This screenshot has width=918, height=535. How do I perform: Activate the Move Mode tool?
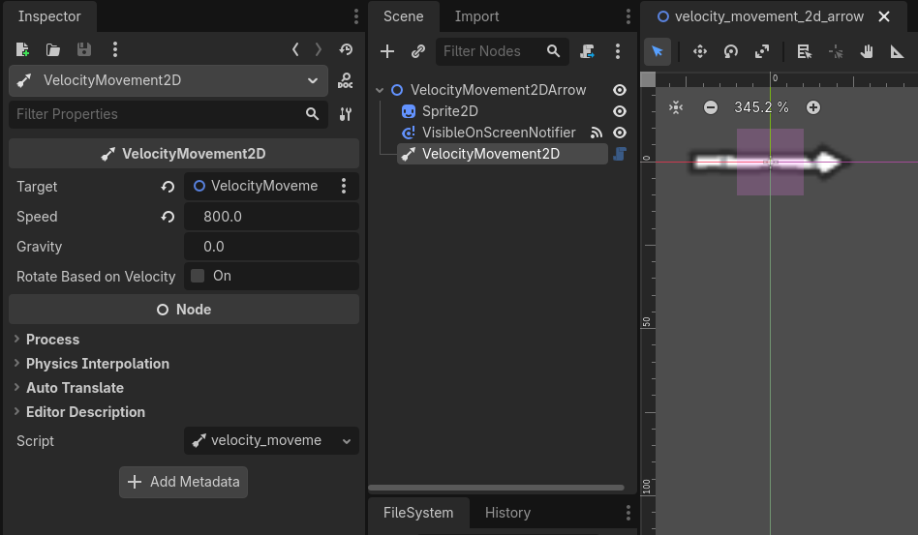pyautogui.click(x=699, y=51)
